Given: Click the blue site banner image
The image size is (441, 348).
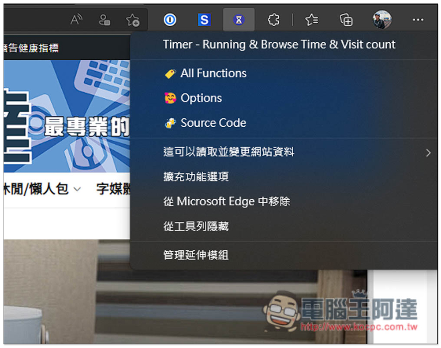Looking at the screenshot, I should coord(67,116).
